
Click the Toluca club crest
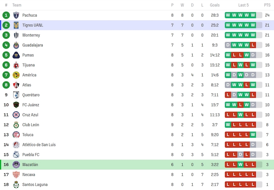coord(16,135)
